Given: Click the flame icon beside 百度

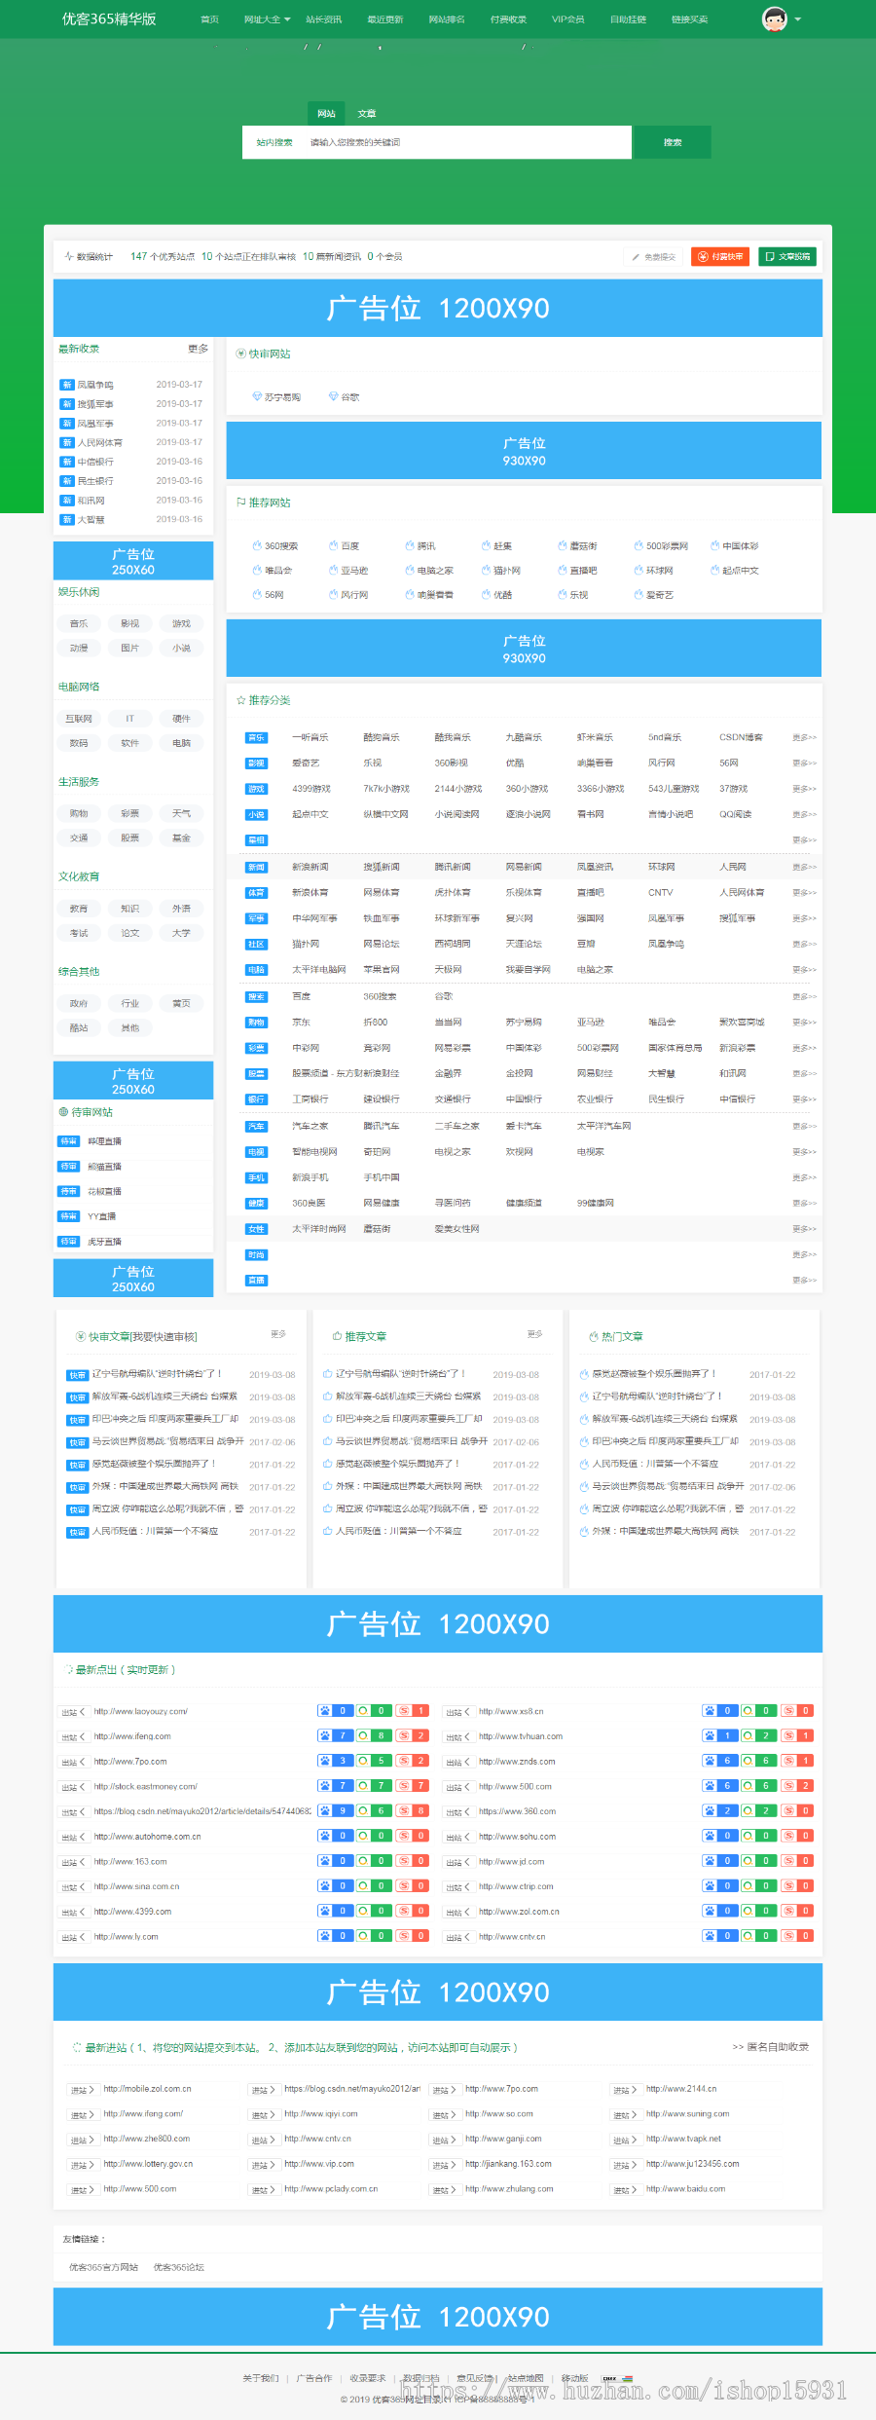Looking at the screenshot, I should click(x=333, y=545).
